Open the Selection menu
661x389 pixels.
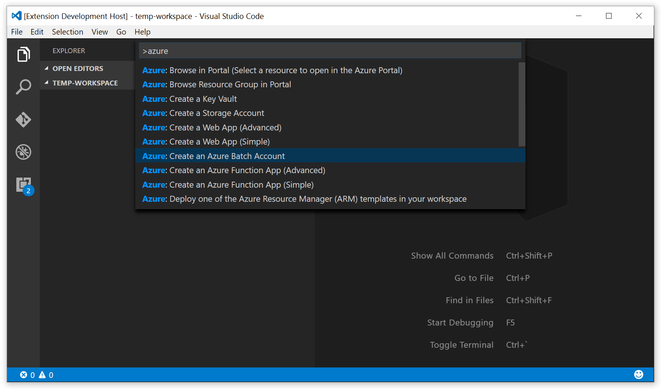pos(68,32)
